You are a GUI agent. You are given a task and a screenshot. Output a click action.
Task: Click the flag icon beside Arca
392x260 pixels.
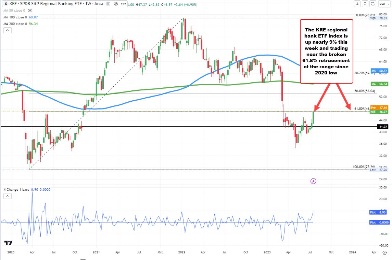click(108, 4)
